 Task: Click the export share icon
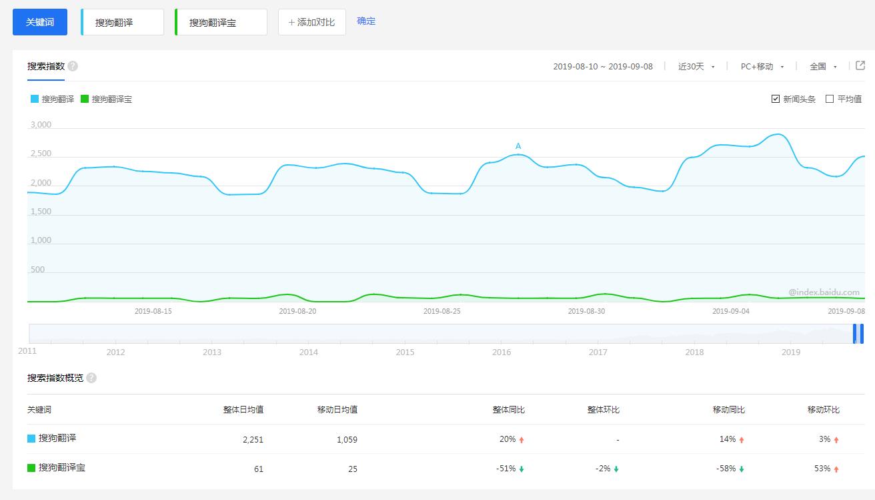[860, 65]
